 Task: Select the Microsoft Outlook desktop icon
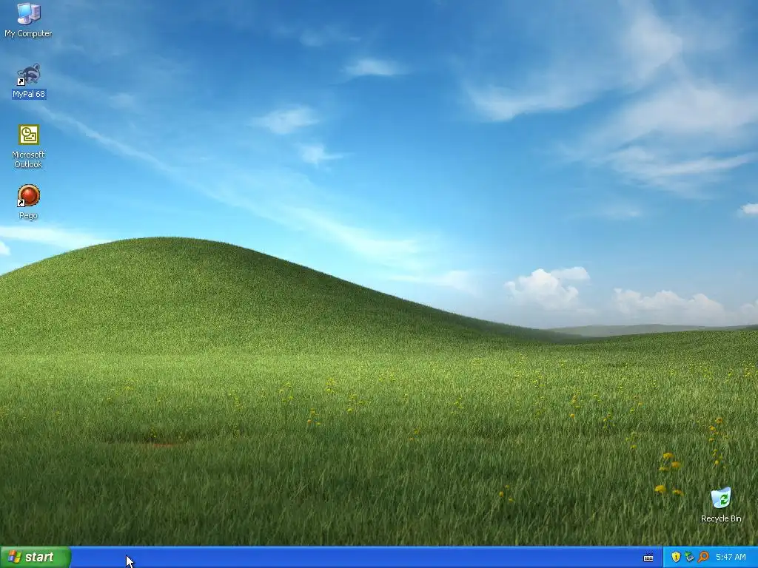coord(29,146)
